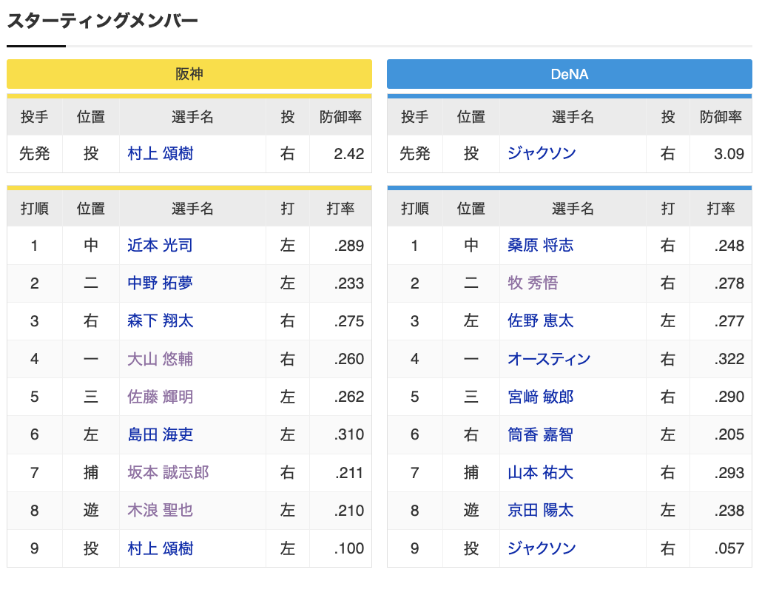Open 宮﨑 敏郎 player link
762x595 pixels.
pyautogui.click(x=540, y=397)
